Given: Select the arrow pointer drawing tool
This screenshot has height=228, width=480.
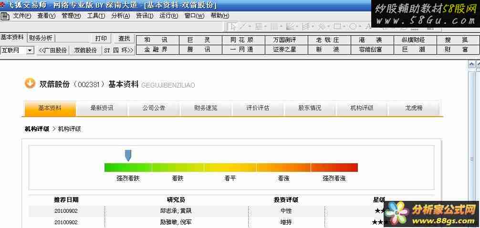Looking at the screenshot, I should [x=233, y=27].
